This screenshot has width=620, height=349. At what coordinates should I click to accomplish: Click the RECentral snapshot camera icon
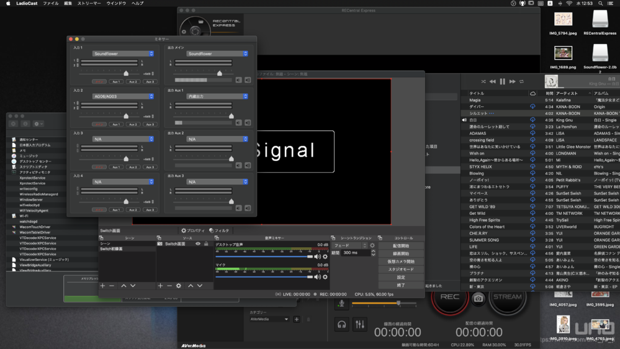tap(478, 298)
